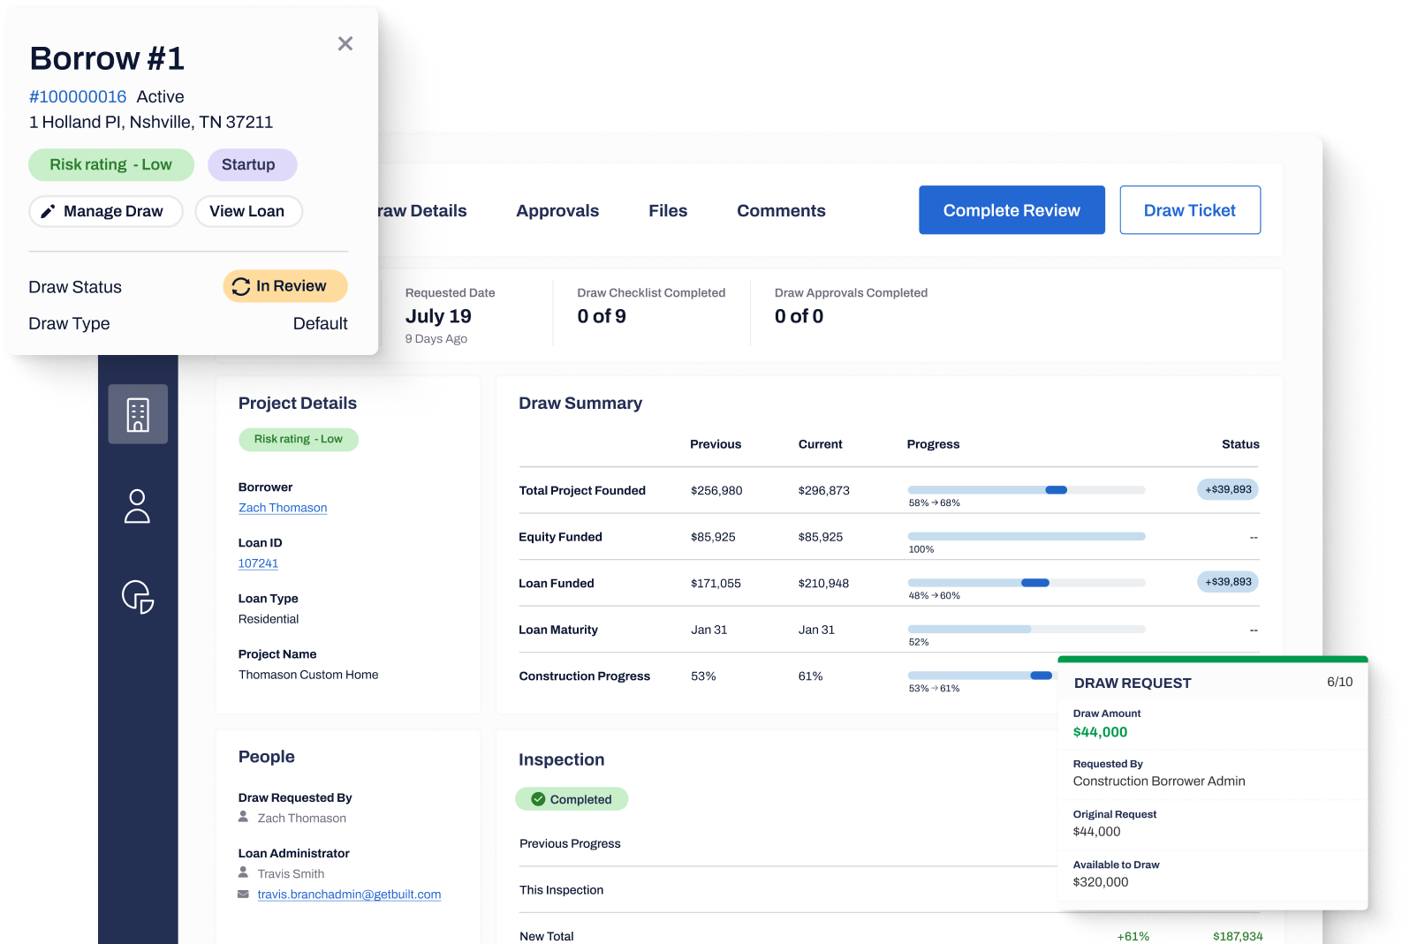Switch to the Approvals tab
1417x944 pixels.
click(557, 211)
